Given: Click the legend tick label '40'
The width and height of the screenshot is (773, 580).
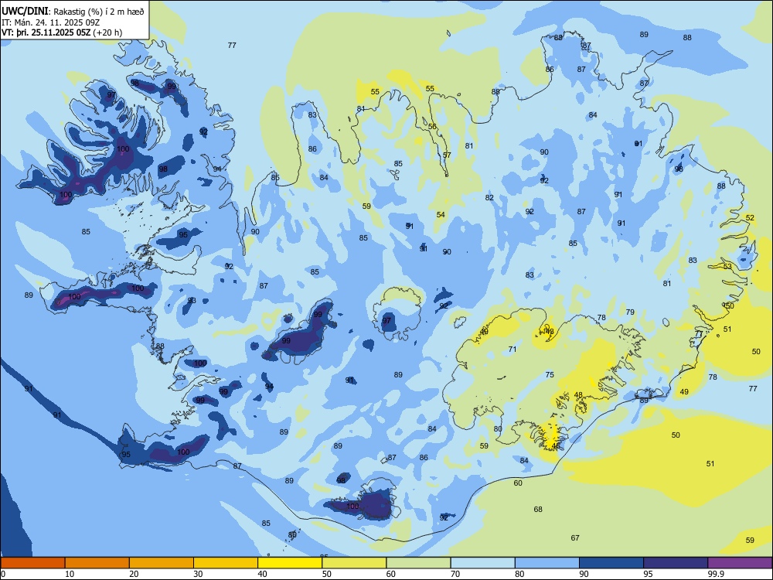Looking at the screenshot, I should coord(263,574).
